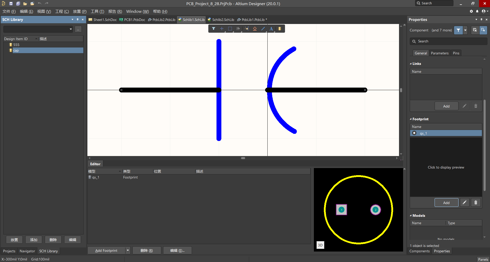This screenshot has height=262, width=490.
Task: Open the Properties panel options dropdown
Action: pos(476,19)
